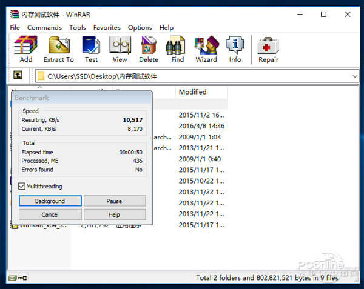Click the Test archive icon
364x289 pixels.
(91, 46)
